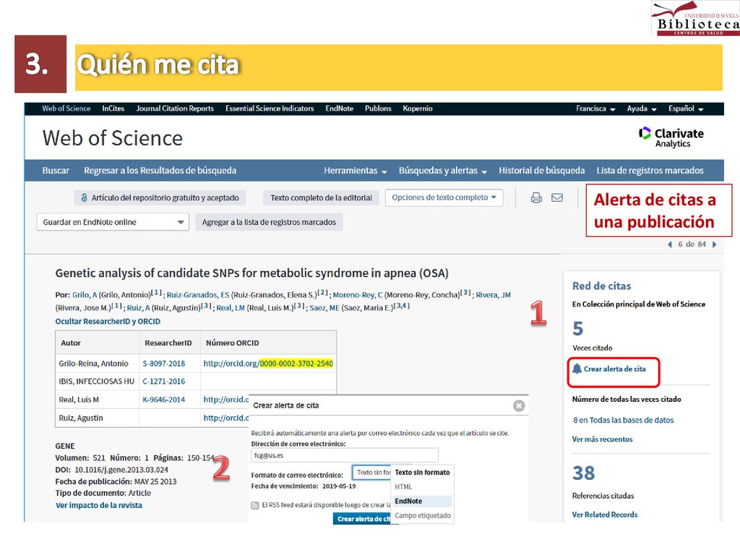Click the Web of Science title logo
Screen dimensions: 740x555
click(112, 138)
